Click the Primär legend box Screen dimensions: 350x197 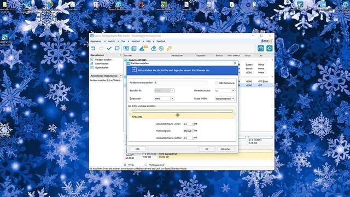tap(125, 165)
